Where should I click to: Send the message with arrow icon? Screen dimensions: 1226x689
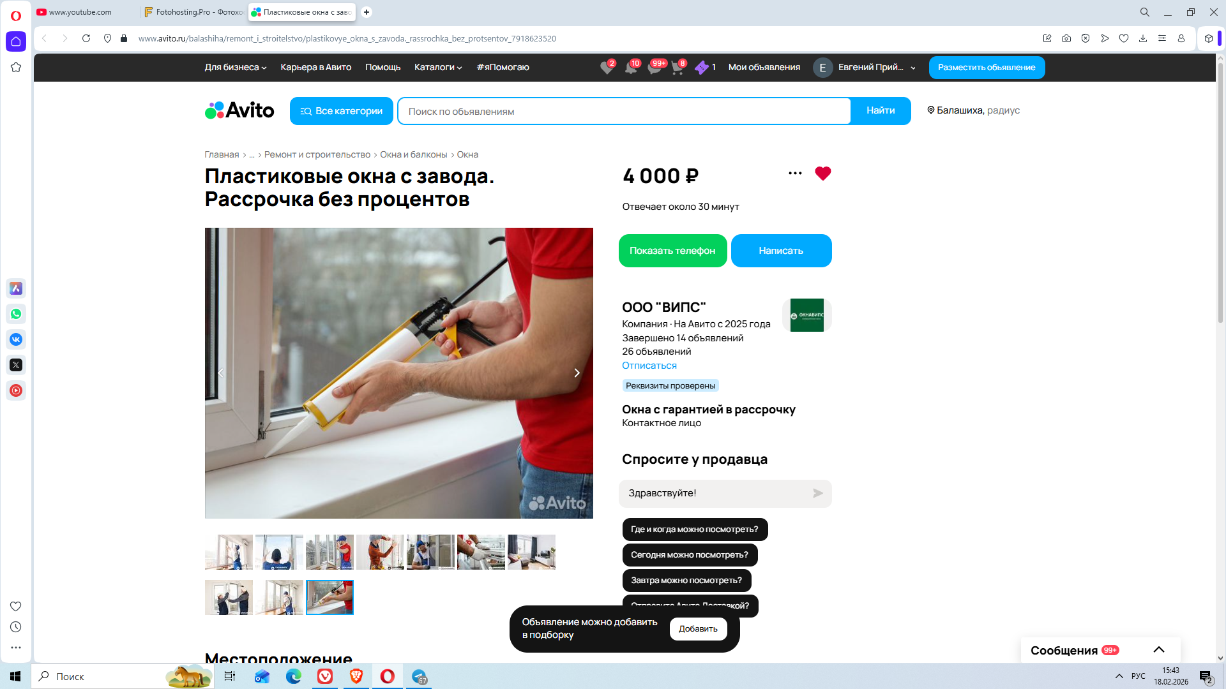[817, 493]
